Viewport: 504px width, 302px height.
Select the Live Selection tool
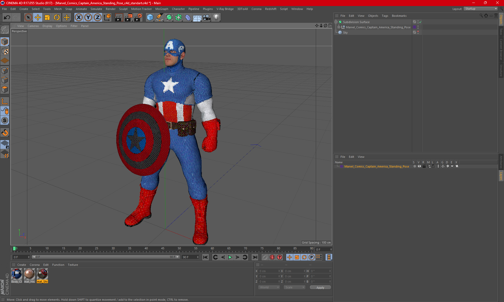(28, 18)
